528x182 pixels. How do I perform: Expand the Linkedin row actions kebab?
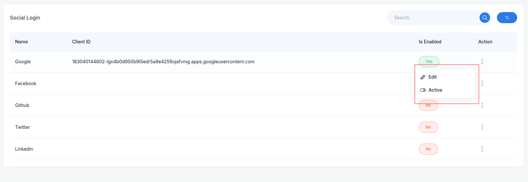(x=482, y=149)
